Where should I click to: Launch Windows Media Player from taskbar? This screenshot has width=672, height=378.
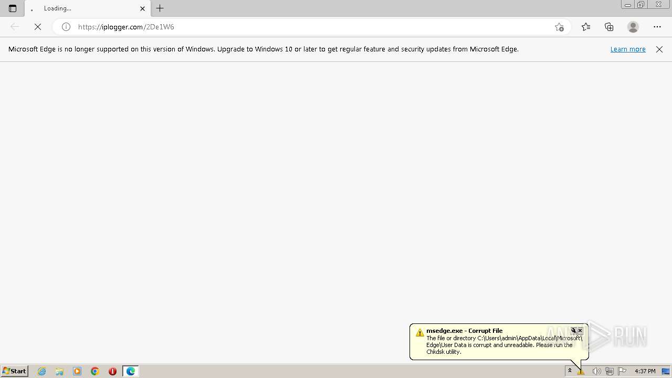pos(77,371)
